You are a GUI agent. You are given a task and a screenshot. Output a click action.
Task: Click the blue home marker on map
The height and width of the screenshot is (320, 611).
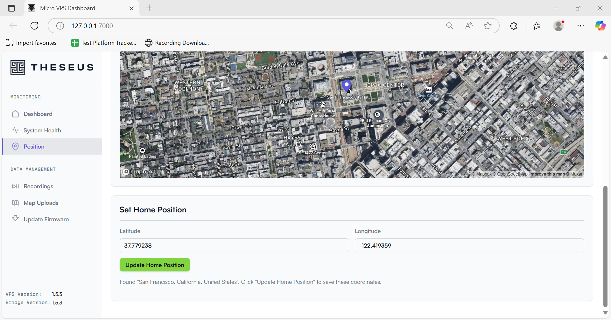(347, 85)
